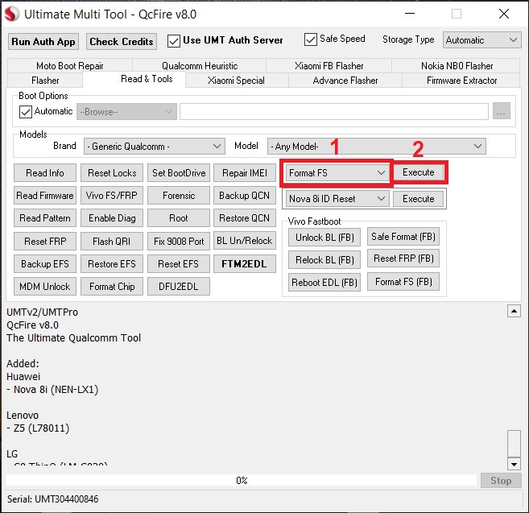This screenshot has width=529, height=513.
Task: Toggle Safe Speed checkbox
Action: [x=310, y=39]
